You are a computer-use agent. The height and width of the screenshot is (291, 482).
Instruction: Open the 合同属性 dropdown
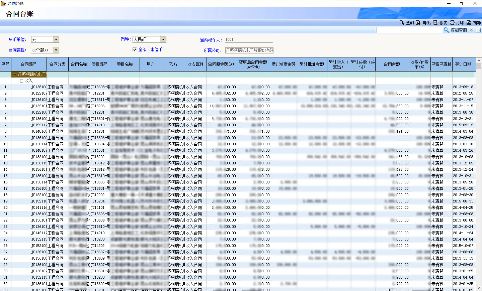click(x=56, y=50)
